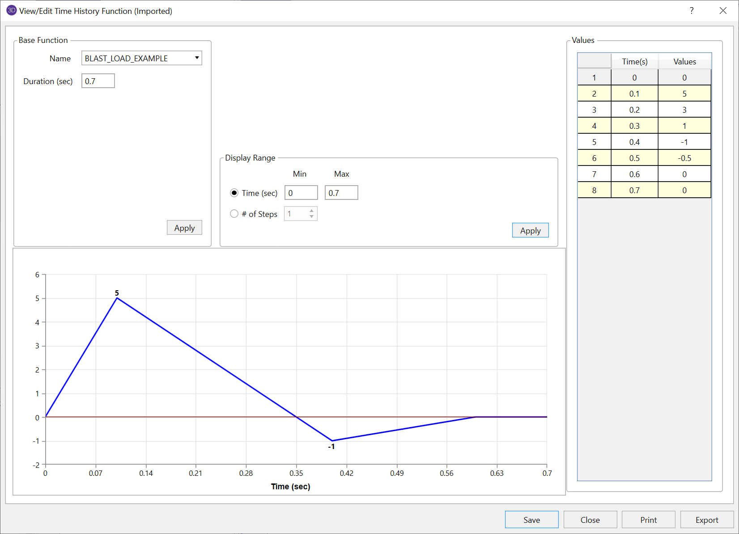Click the 3D app icon in title bar
Image resolution: width=739 pixels, height=534 pixels.
click(11, 11)
